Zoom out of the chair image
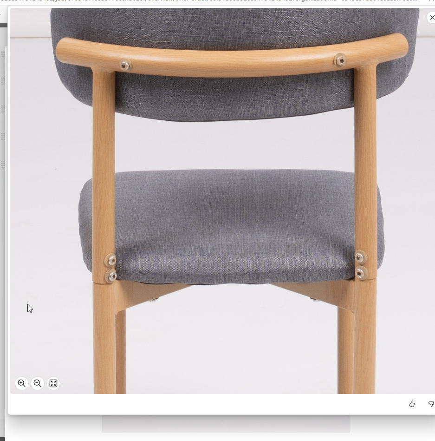This screenshot has height=441, width=435. pos(38,383)
